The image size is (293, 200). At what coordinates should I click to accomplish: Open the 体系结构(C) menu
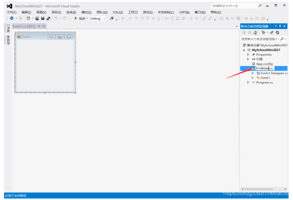click(x=166, y=12)
